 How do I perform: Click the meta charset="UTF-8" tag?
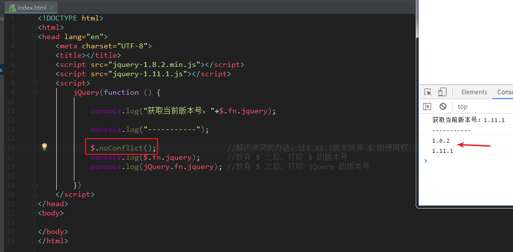click(104, 46)
